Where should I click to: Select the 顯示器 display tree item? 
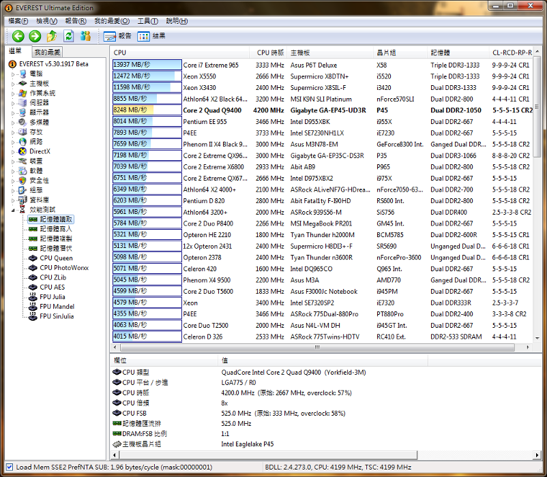39,112
